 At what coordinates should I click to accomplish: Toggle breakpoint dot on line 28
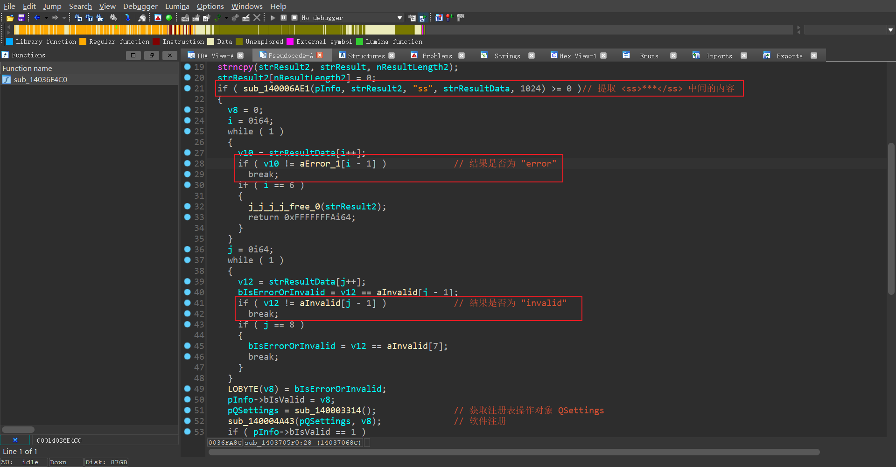pos(188,163)
